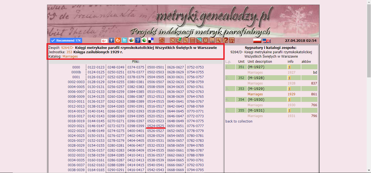Open info for unit 355 (M-1931)
The height and width of the screenshot is (173, 371).
pyautogui.click(x=289, y=110)
